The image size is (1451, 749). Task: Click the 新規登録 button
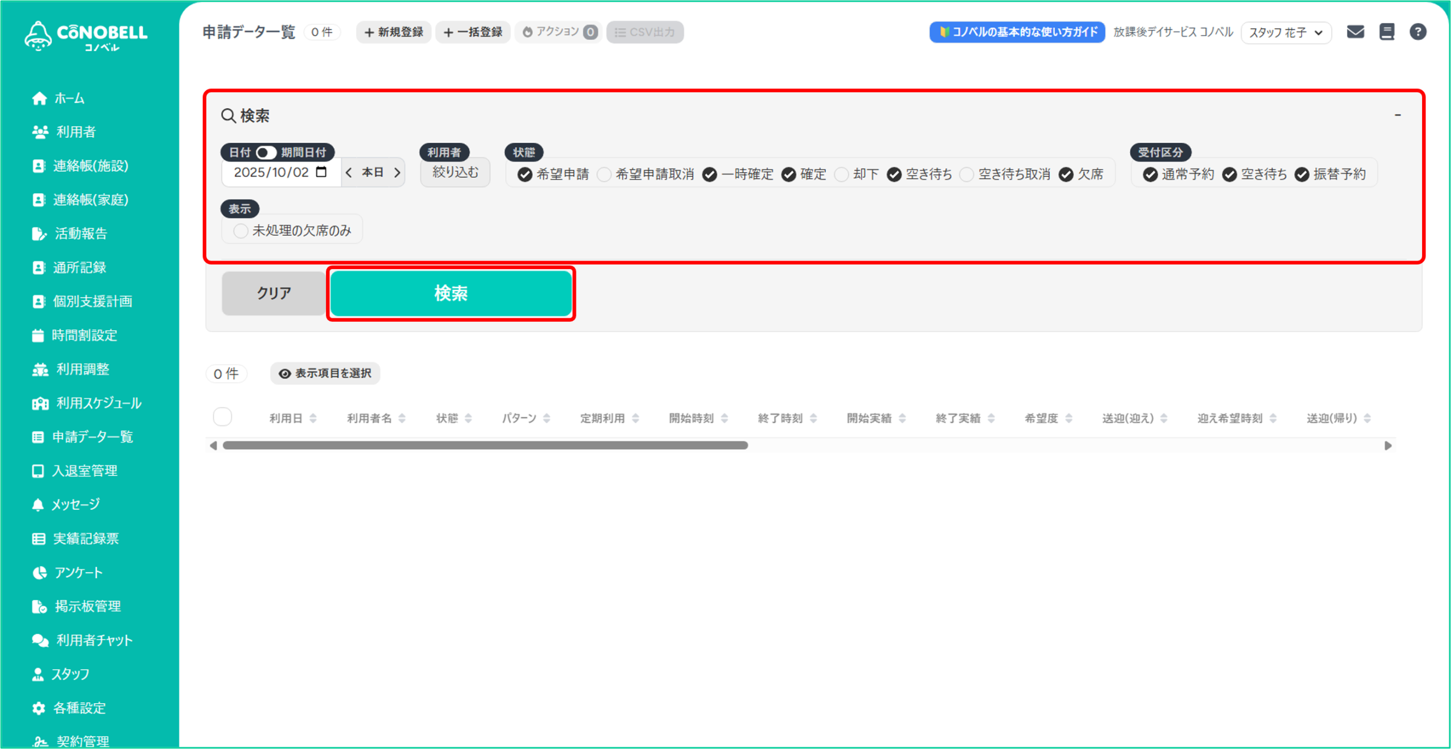click(394, 32)
